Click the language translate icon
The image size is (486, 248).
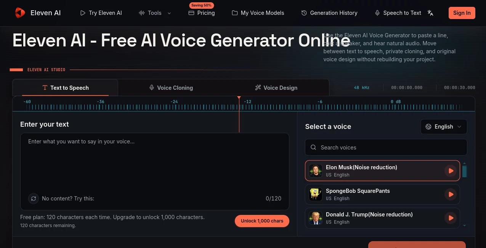430,13
